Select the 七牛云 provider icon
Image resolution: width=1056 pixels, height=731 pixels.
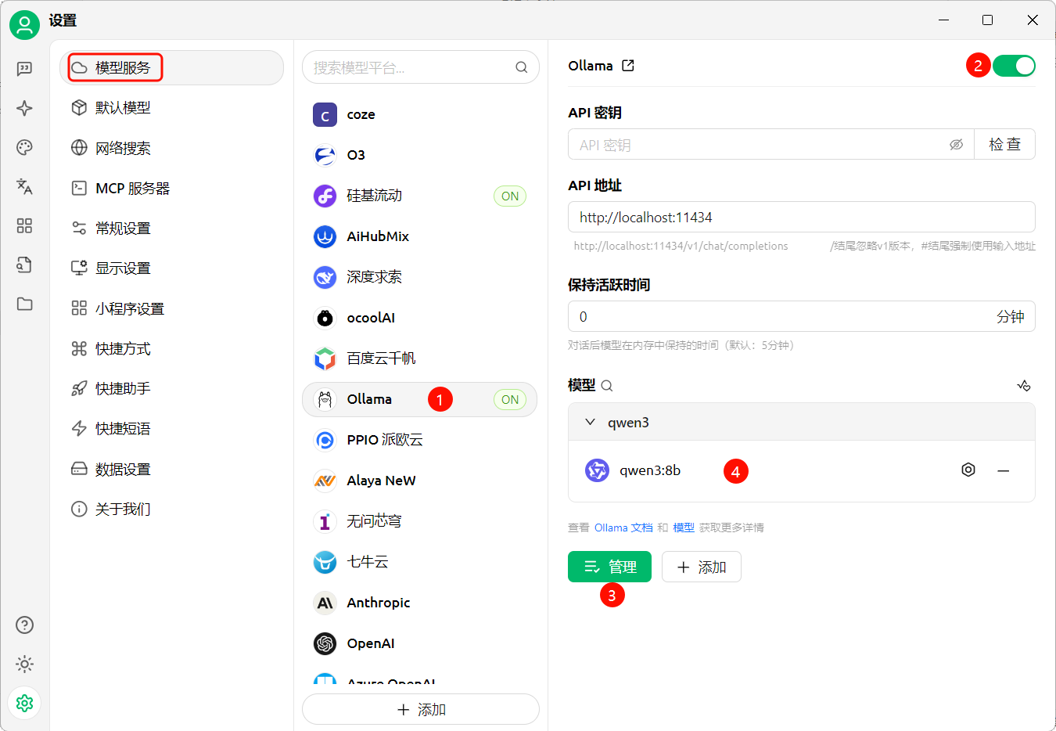325,562
